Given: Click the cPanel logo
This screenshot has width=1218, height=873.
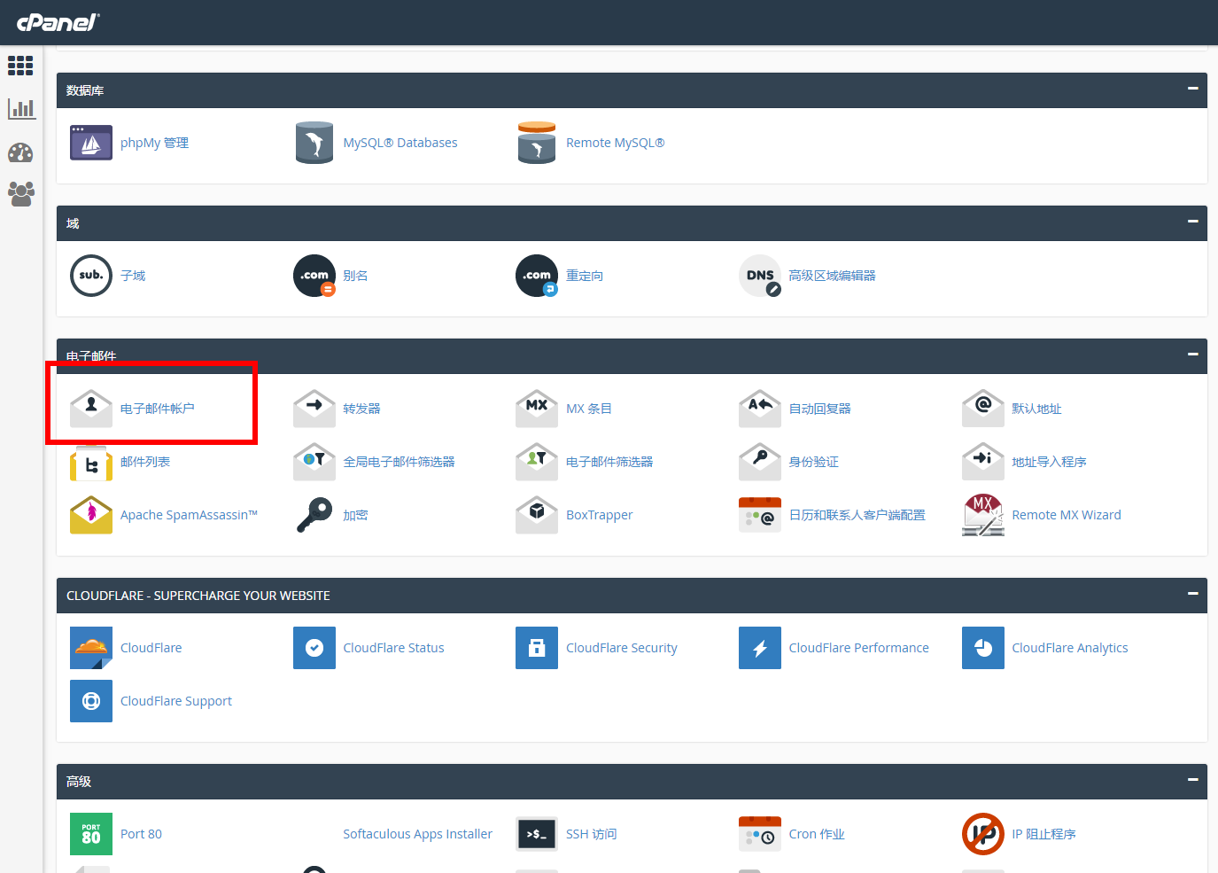Looking at the screenshot, I should (58, 22).
